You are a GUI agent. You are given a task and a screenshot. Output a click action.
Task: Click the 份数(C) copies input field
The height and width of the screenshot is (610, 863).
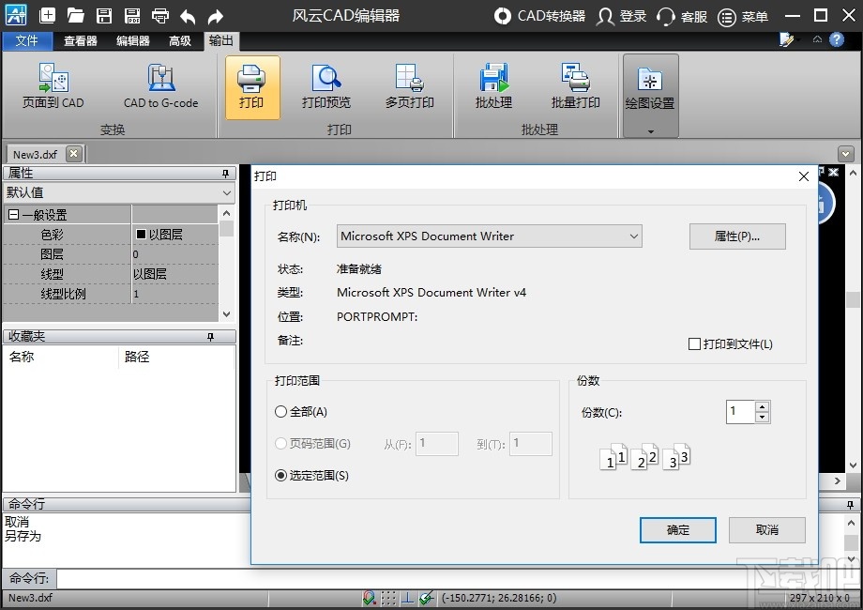[741, 411]
